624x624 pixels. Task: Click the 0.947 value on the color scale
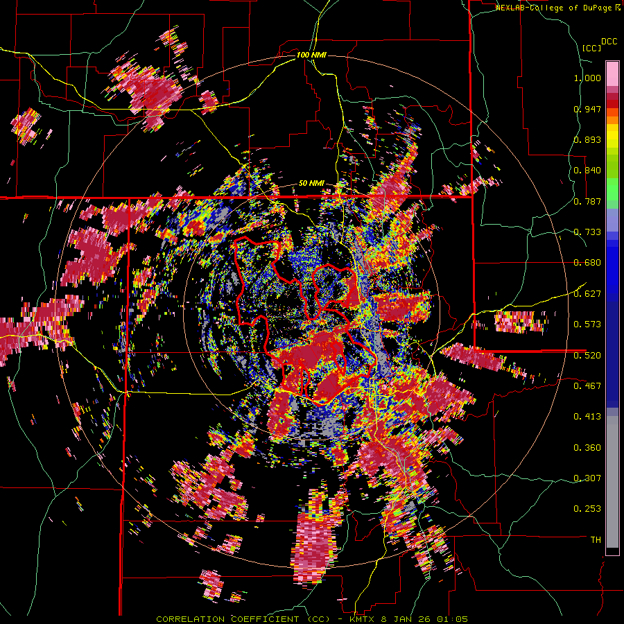(x=587, y=109)
